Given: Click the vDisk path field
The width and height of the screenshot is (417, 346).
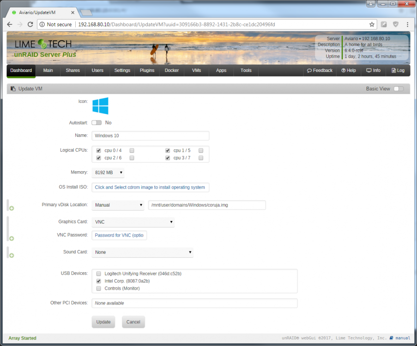Looking at the screenshot, I should click(x=207, y=205).
